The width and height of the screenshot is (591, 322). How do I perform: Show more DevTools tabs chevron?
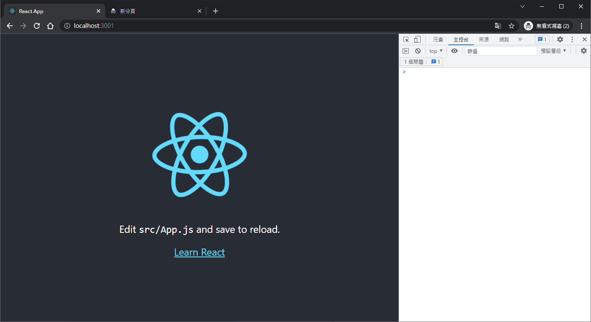coord(520,39)
